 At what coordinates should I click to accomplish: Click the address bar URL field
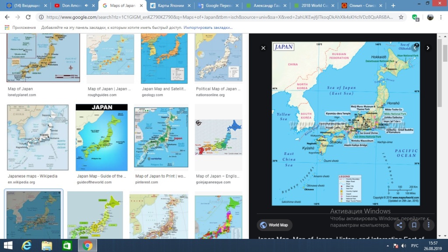[220, 17]
